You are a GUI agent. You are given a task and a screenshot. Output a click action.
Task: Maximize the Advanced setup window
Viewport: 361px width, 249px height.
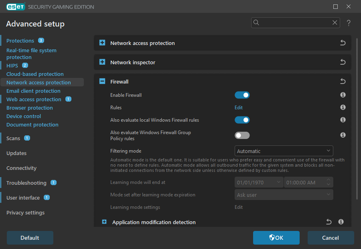pyautogui.click(x=335, y=7)
